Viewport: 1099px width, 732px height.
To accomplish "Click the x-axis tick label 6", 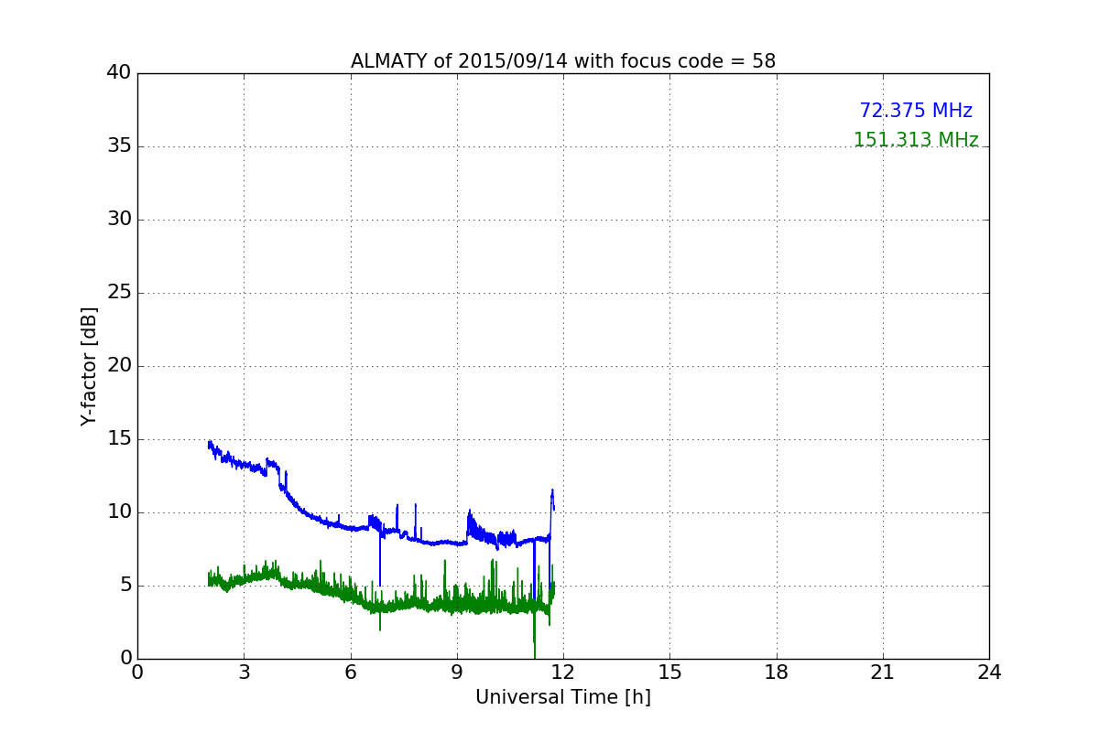I will pyautogui.click(x=351, y=672).
